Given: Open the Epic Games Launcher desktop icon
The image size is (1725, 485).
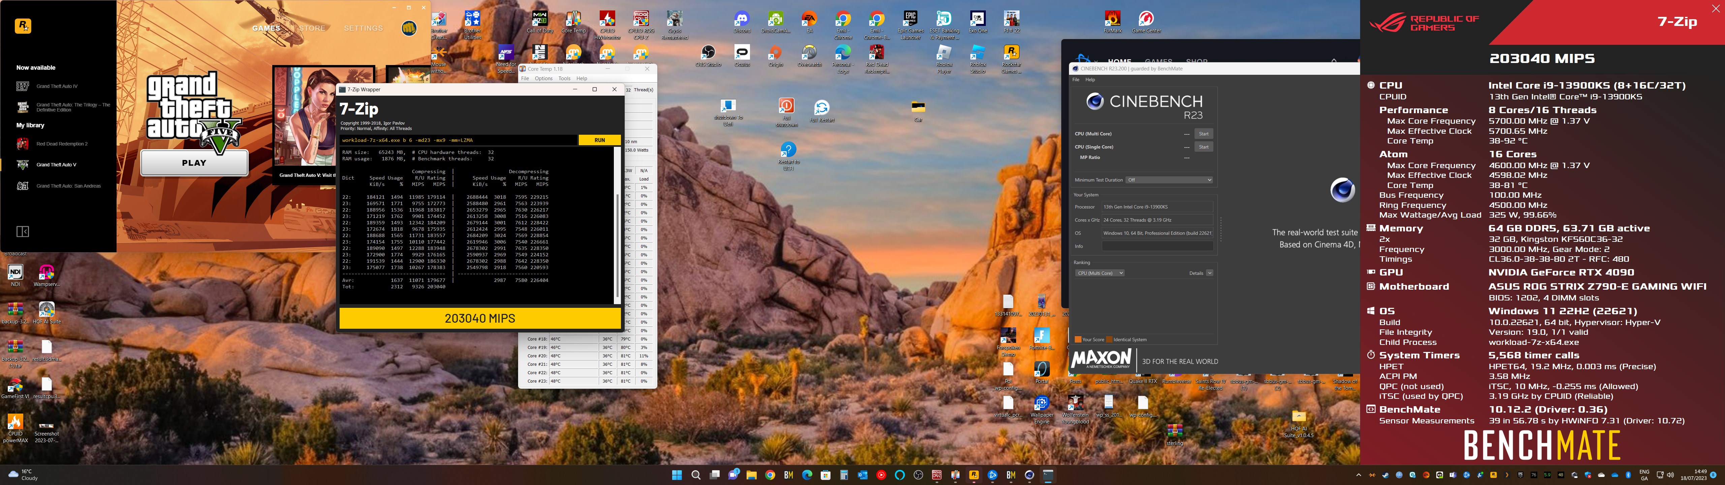Looking at the screenshot, I should point(910,26).
